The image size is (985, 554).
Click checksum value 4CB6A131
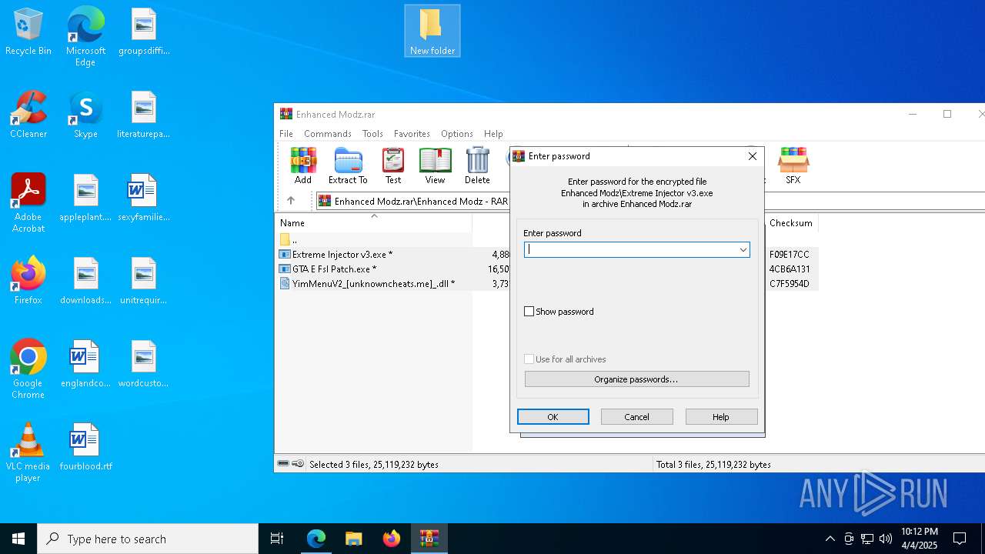[x=790, y=269]
